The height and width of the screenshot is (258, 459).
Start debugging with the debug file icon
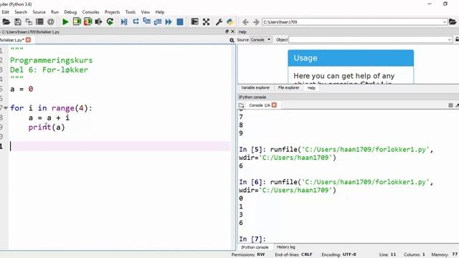(x=124, y=21)
